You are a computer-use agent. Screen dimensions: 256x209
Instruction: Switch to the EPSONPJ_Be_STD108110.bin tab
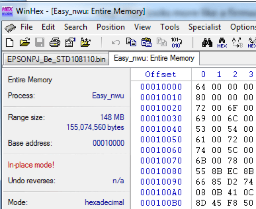(x=56, y=59)
